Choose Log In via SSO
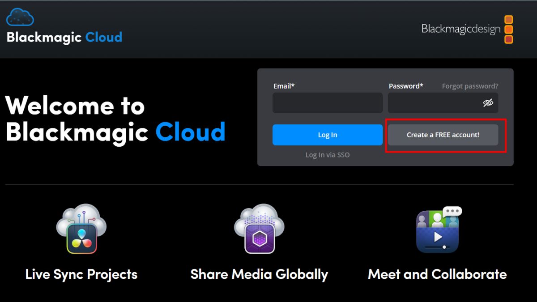Image resolution: width=537 pixels, height=302 pixels. (x=328, y=155)
